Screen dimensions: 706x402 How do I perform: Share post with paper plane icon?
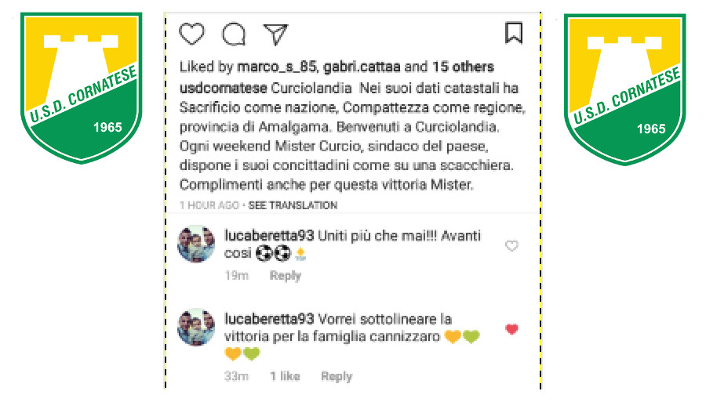[275, 34]
